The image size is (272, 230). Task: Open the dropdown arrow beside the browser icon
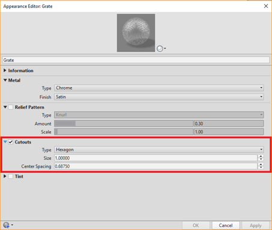[x=12, y=225]
